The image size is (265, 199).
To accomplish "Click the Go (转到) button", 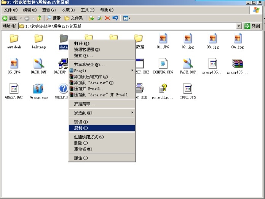I will pyautogui.click(x=252, y=26).
